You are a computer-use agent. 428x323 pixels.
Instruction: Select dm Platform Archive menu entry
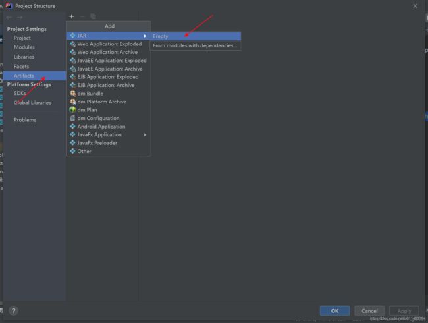coord(109,102)
